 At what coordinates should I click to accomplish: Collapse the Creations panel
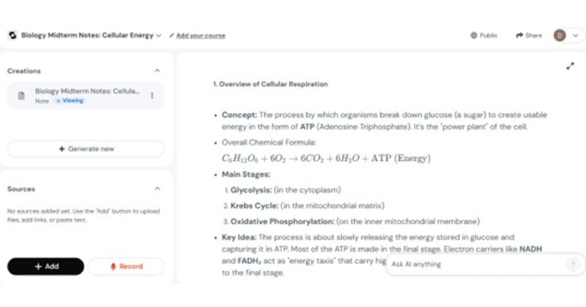pyautogui.click(x=157, y=70)
